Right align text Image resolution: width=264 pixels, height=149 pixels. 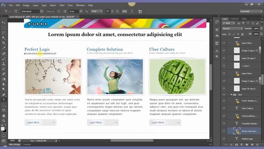click(x=117, y=11)
